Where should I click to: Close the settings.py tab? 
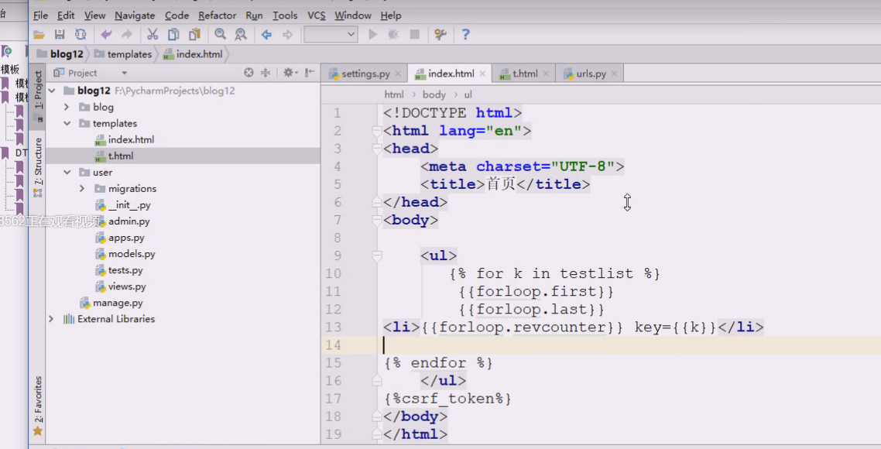[x=399, y=74]
